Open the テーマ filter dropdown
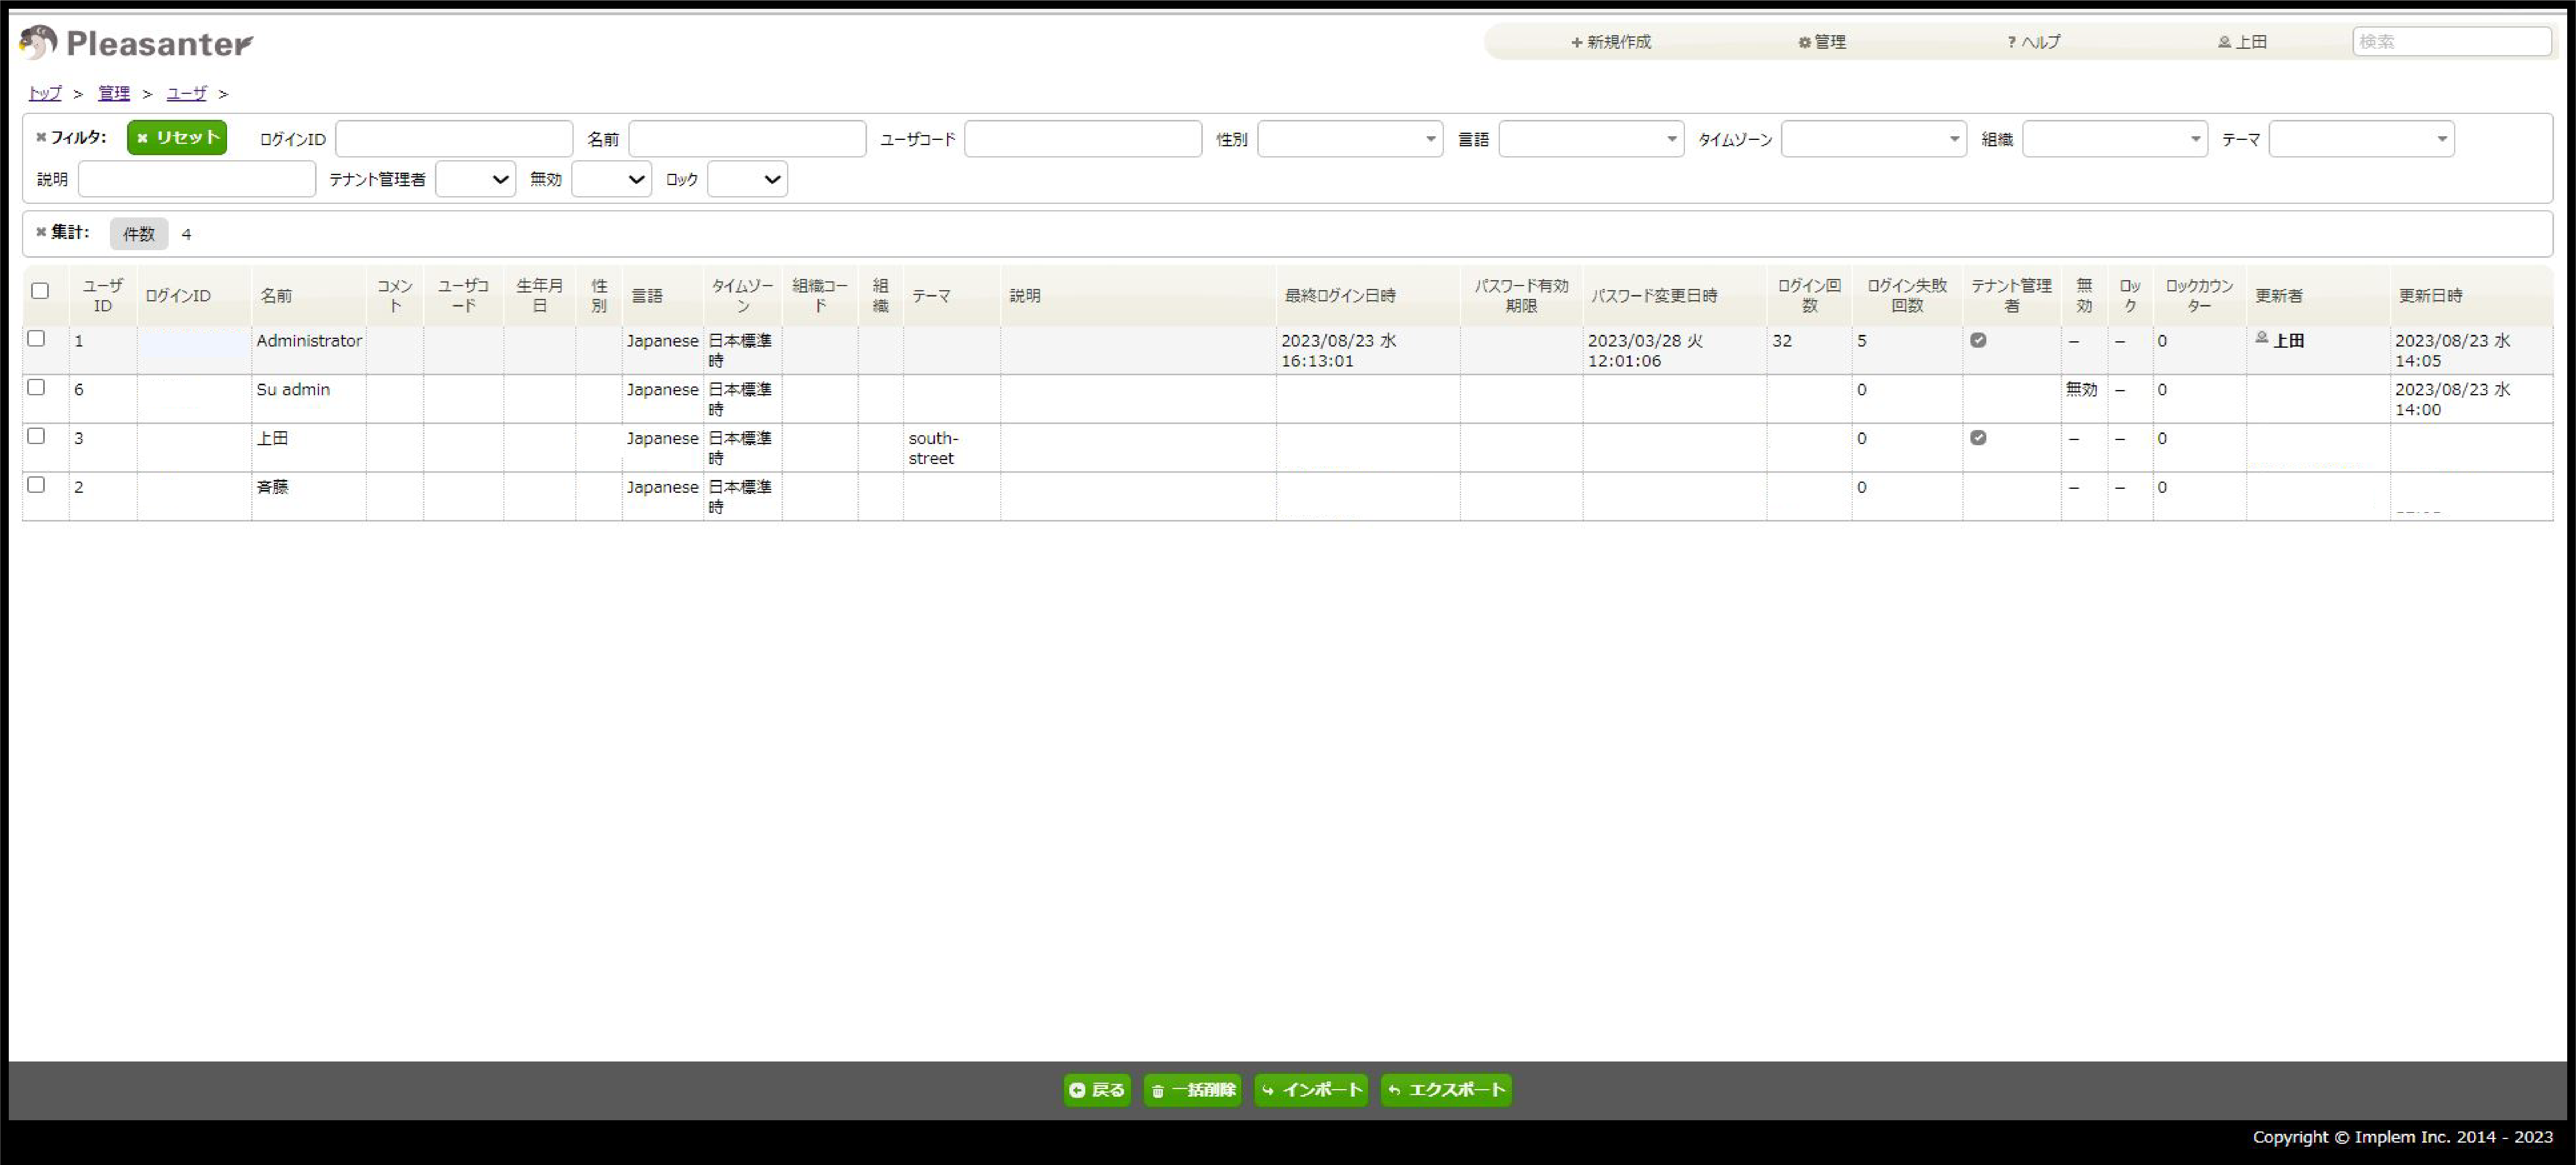2576x1165 pixels. (x=2362, y=139)
